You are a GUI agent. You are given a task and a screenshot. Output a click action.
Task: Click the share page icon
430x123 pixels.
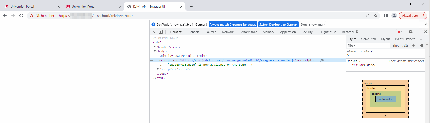click(367, 16)
